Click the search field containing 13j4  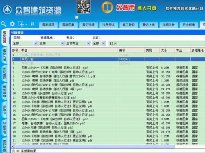(x=157, y=43)
